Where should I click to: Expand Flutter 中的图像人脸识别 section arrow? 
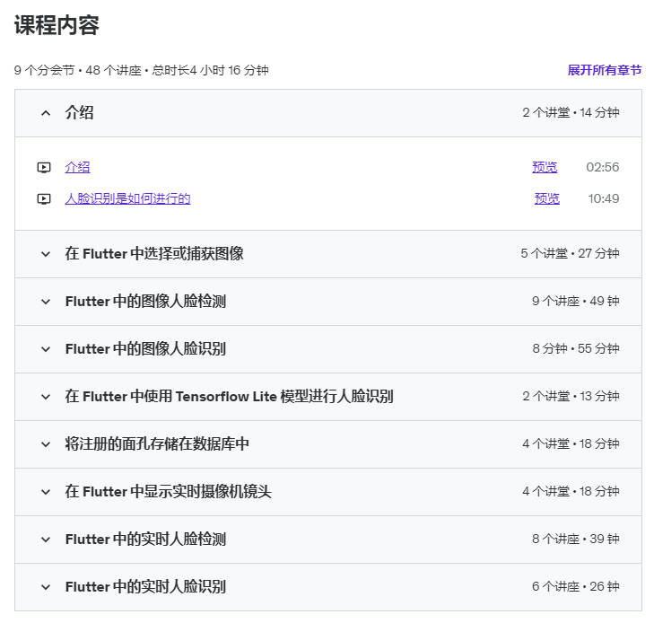46,349
